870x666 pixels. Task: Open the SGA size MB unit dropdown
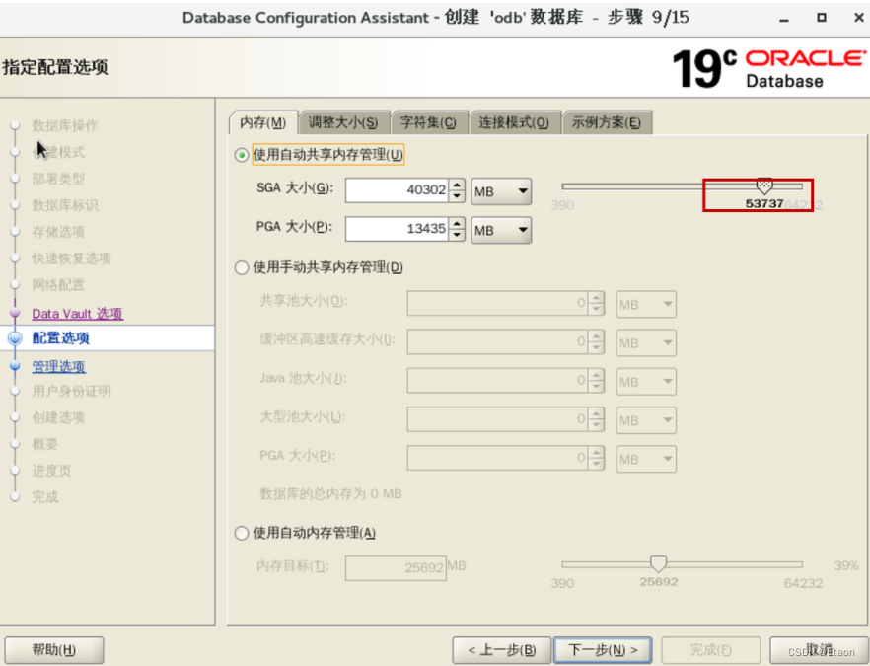(501, 191)
